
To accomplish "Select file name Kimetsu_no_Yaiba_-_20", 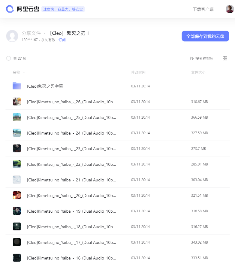I will coord(71,196).
